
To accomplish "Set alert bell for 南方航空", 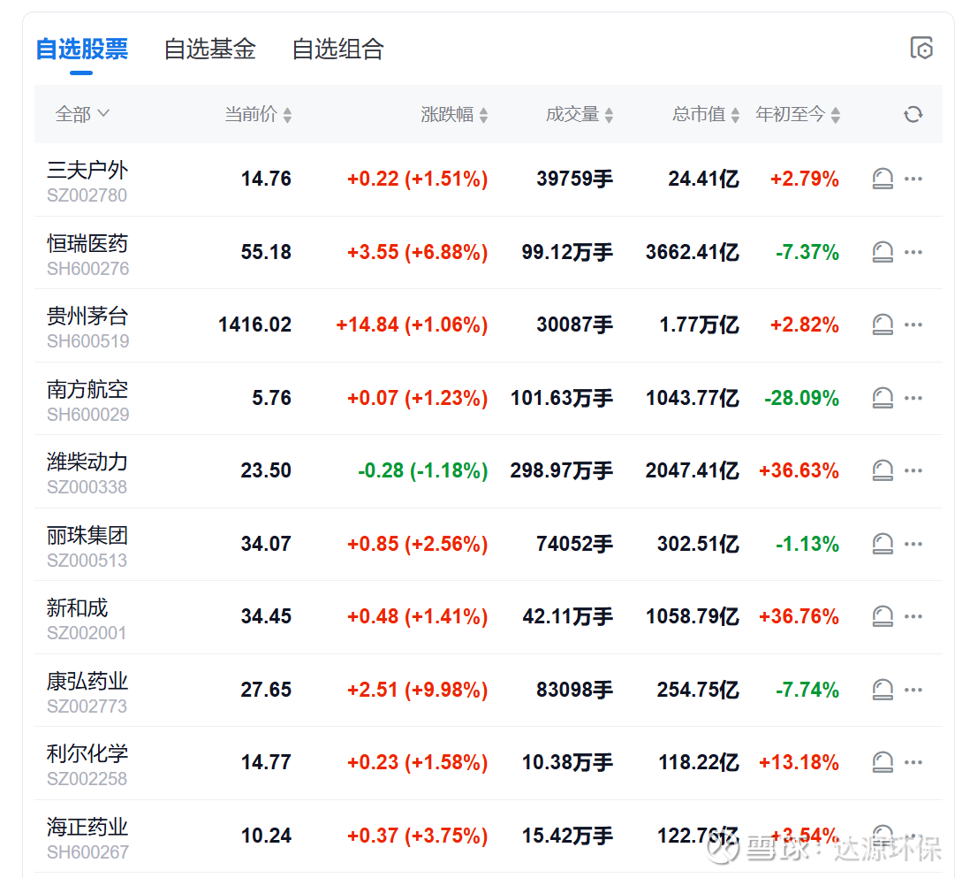I will 883,398.
